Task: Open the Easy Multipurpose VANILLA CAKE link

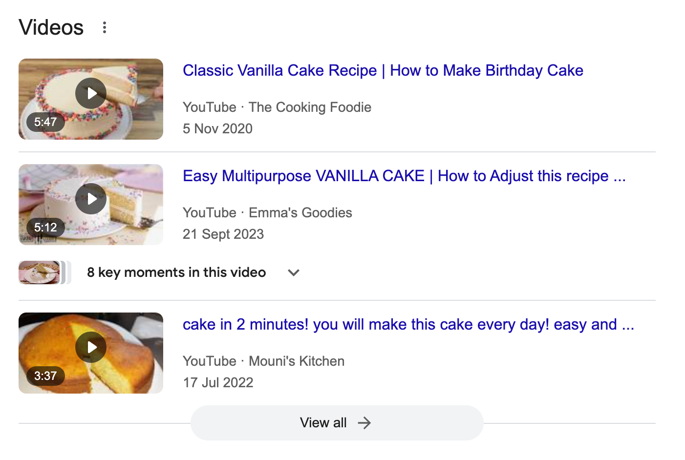Action: click(404, 176)
